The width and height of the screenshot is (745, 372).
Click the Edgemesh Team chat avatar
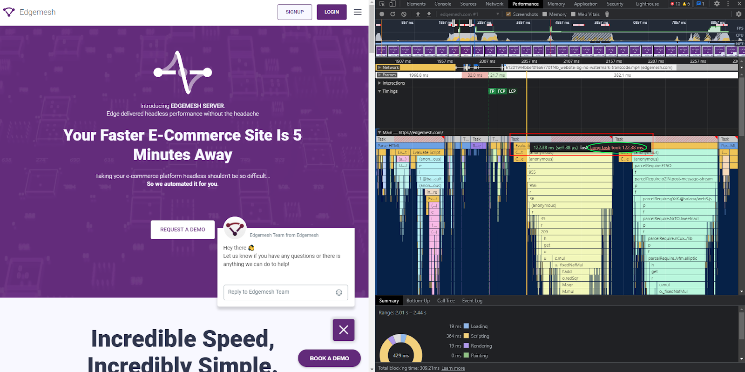[x=235, y=228]
